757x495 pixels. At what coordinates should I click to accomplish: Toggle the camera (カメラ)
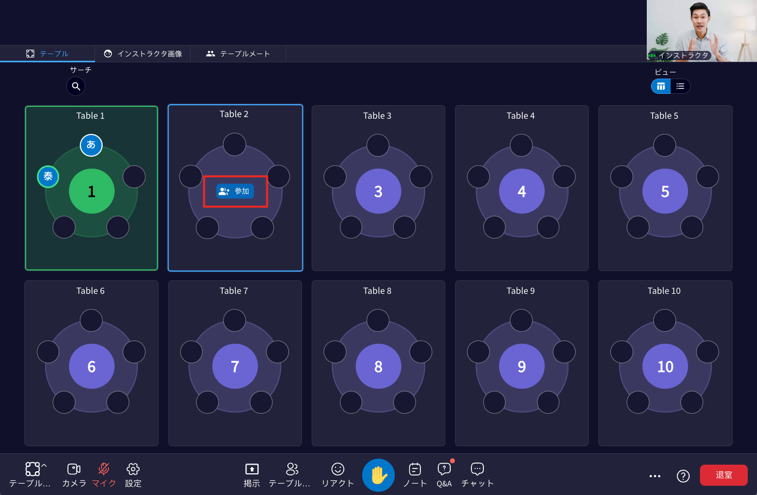click(x=74, y=475)
